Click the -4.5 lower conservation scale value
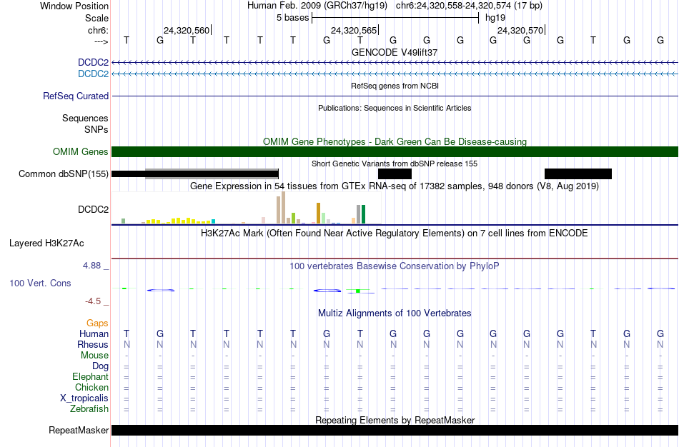Screen dimensions: 679x447 pos(93,301)
